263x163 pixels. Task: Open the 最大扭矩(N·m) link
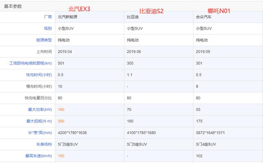39,121
